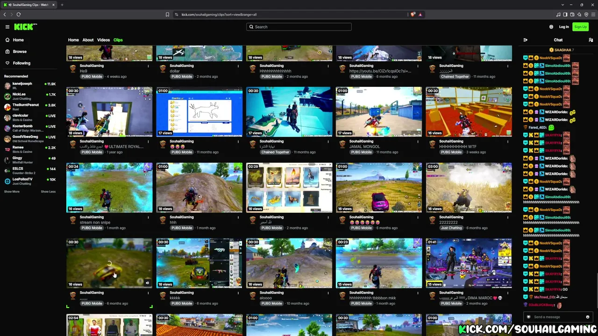The image size is (598, 336).
Task: Bookmark this page using the bookmark icon
Action: click(x=167, y=14)
